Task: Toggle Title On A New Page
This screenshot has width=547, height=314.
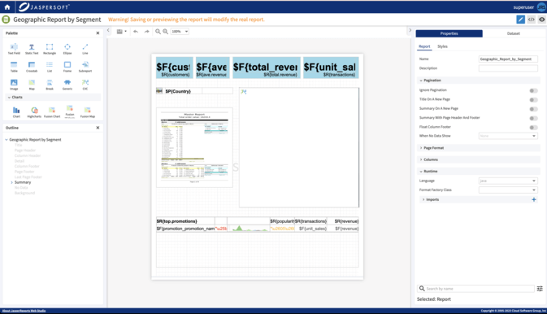Action: pos(533,100)
